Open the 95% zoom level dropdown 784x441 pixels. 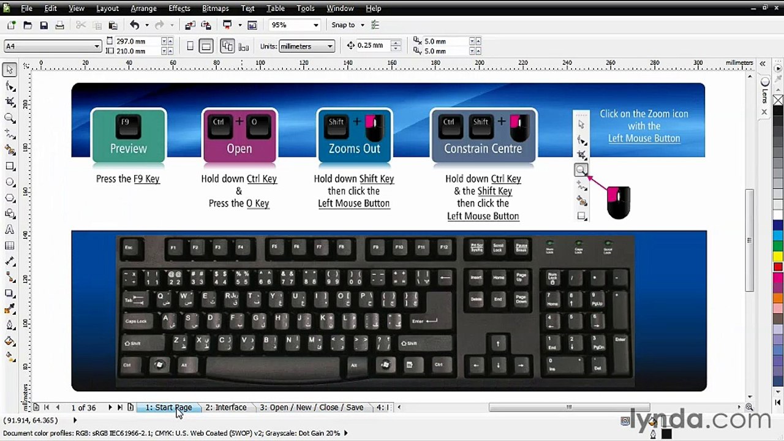pyautogui.click(x=316, y=25)
